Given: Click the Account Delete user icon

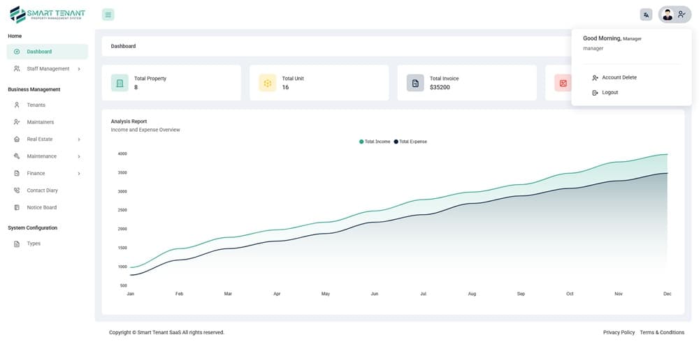Looking at the screenshot, I should (595, 78).
